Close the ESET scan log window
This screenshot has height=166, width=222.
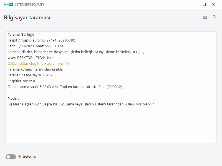pyautogui.click(x=213, y=4)
